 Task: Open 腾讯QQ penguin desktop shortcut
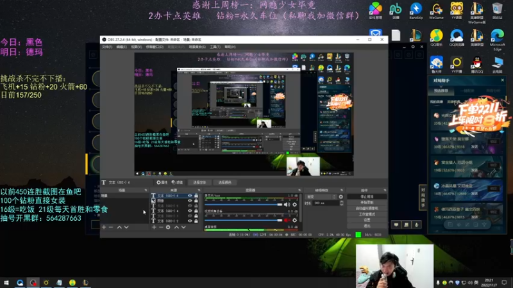coord(476,65)
